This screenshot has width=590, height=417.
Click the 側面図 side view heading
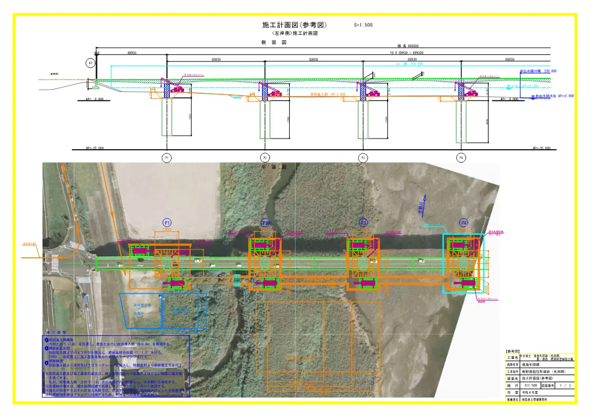click(274, 42)
